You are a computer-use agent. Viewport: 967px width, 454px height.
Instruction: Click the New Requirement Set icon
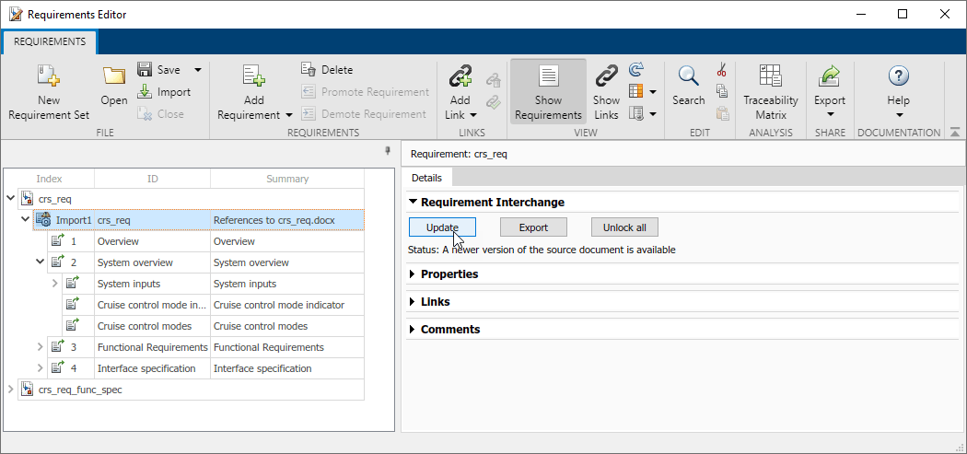[49, 77]
